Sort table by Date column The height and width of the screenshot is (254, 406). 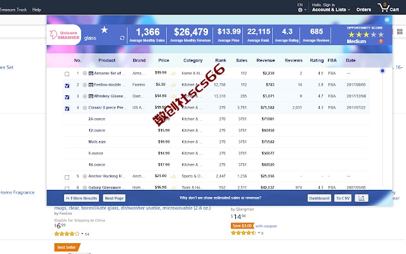pyautogui.click(x=351, y=60)
